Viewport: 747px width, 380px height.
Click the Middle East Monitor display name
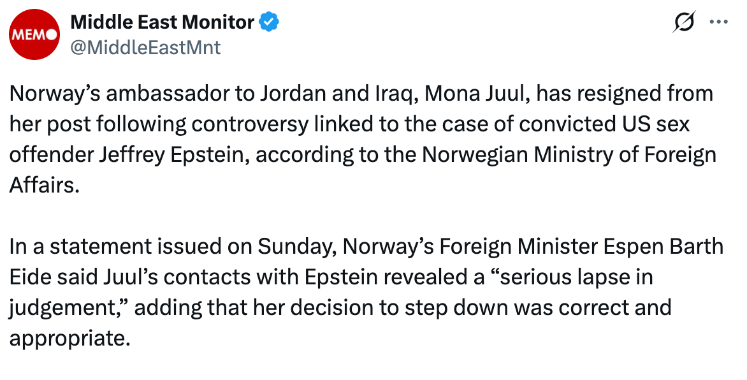(x=162, y=22)
